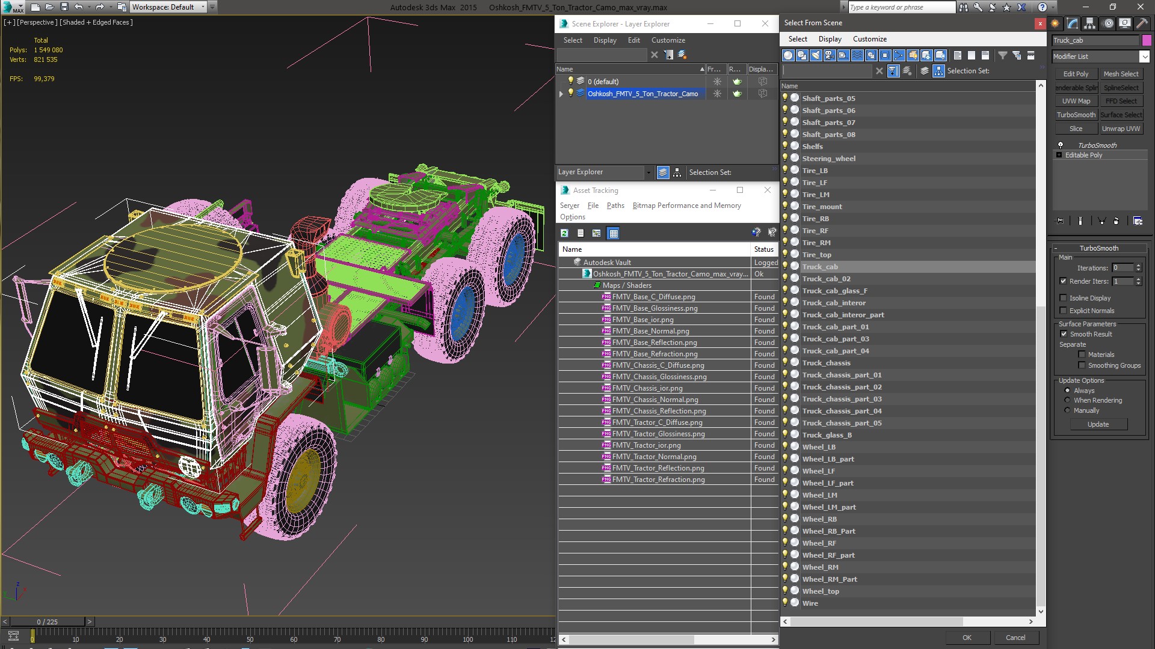Click the Save File floppy icon

[64, 7]
